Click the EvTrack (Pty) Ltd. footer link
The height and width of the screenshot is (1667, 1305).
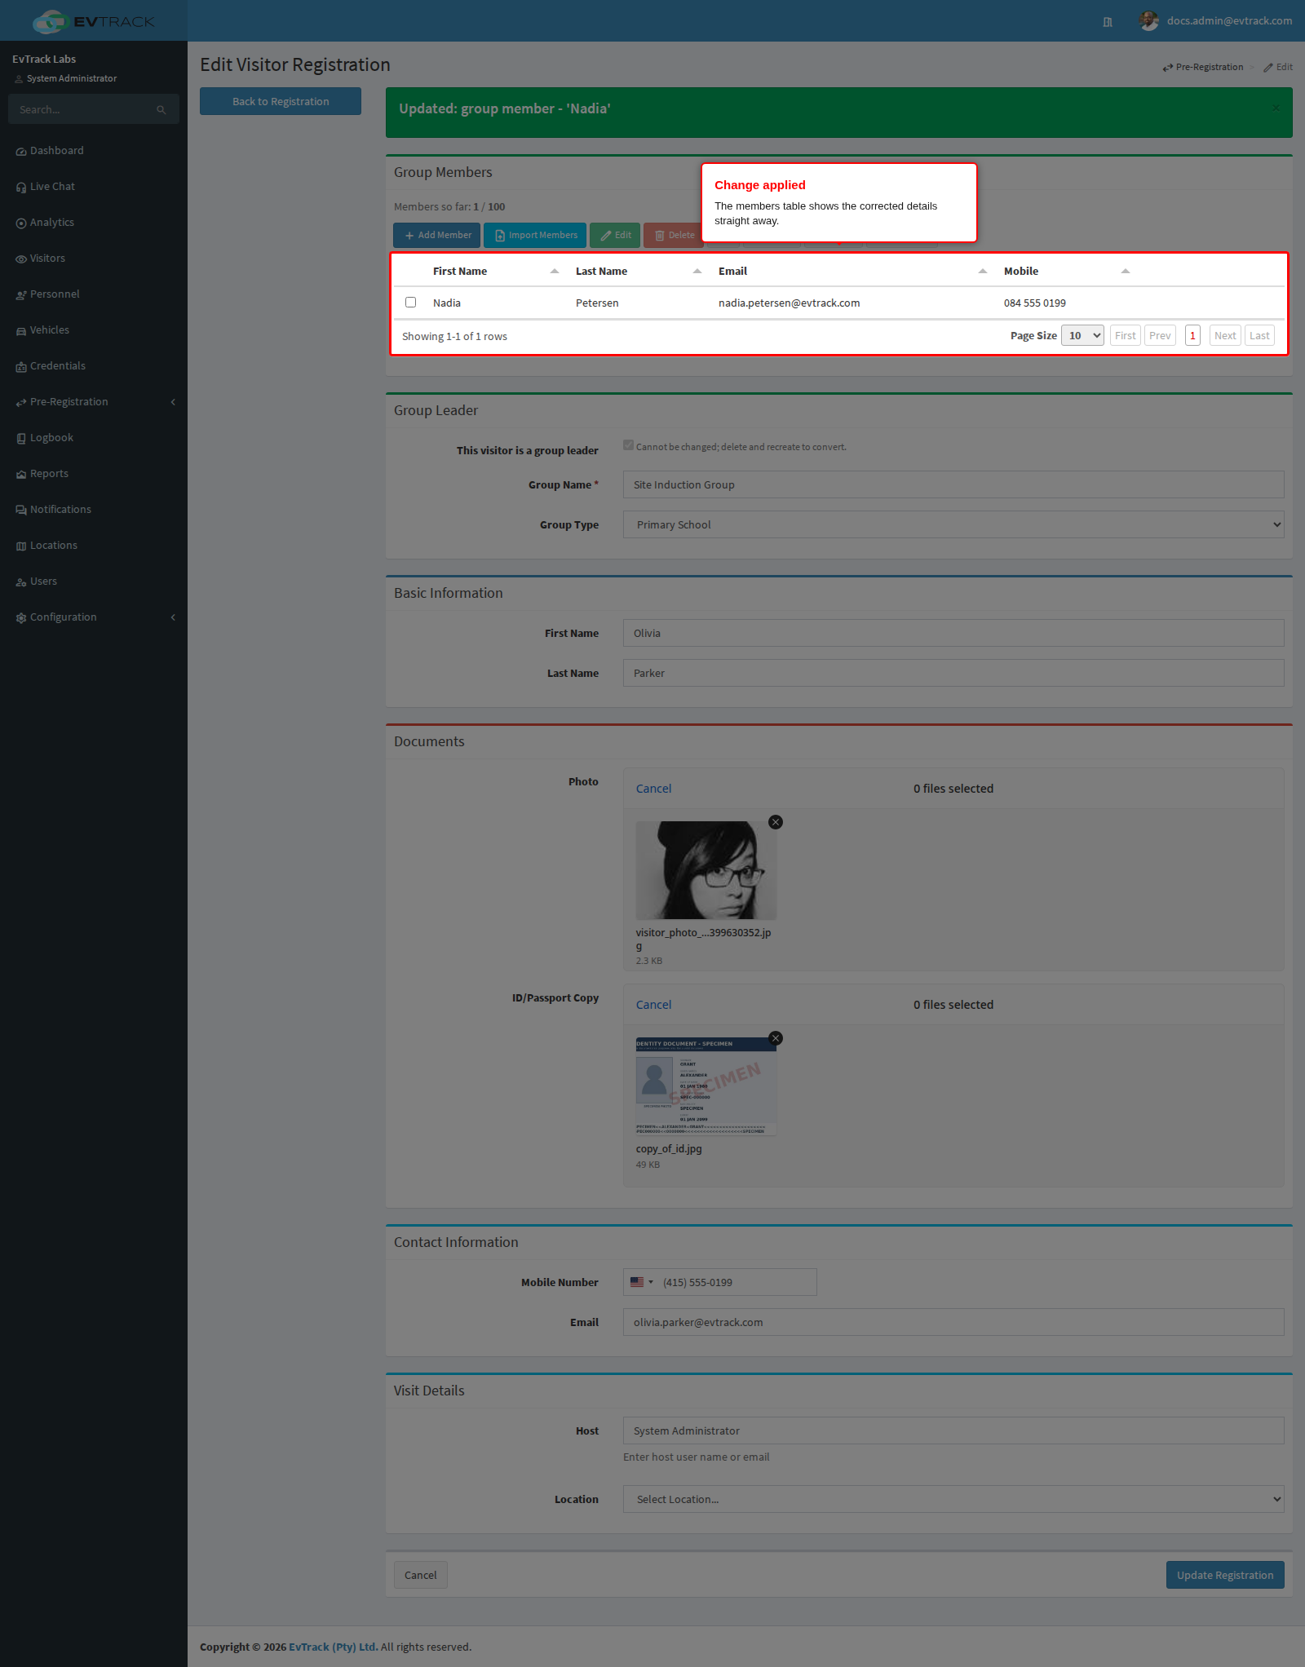333,1647
